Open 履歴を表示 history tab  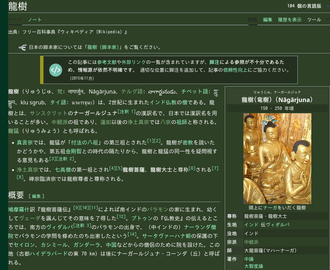click(x=290, y=20)
